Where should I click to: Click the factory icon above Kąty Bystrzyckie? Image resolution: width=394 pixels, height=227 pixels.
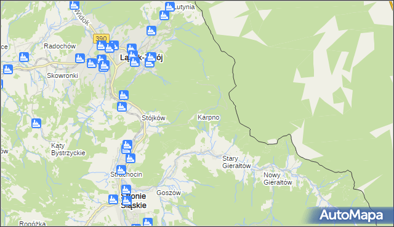[36, 123]
